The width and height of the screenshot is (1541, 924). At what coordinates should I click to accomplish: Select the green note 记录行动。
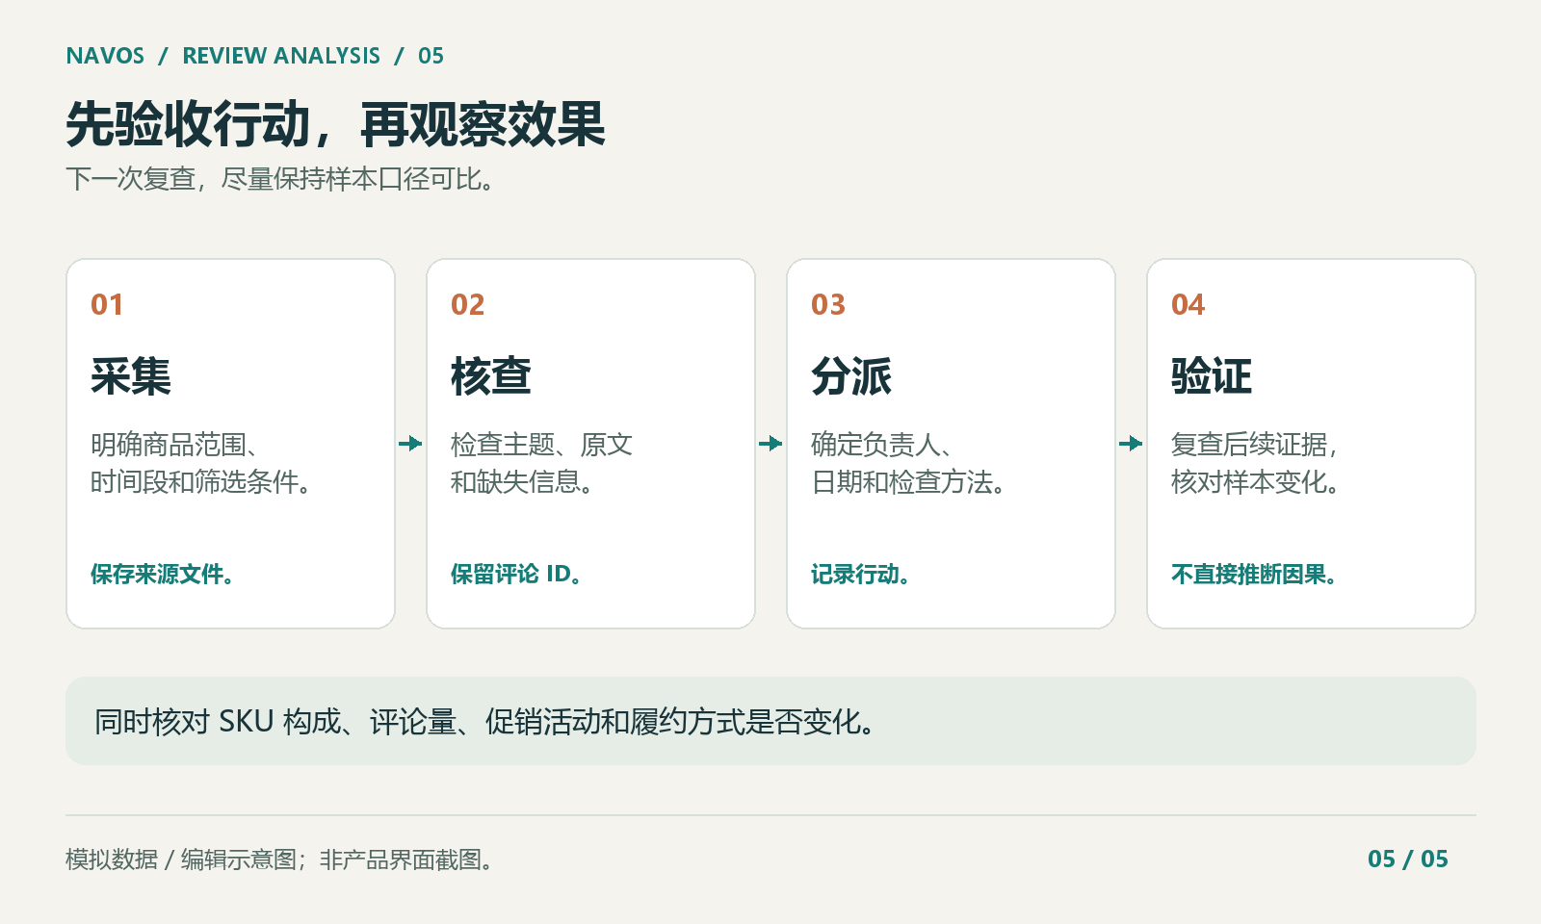[861, 575]
